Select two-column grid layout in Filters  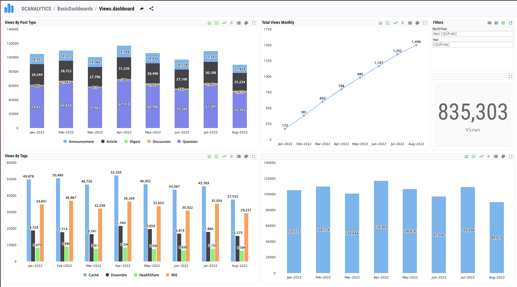[496, 23]
